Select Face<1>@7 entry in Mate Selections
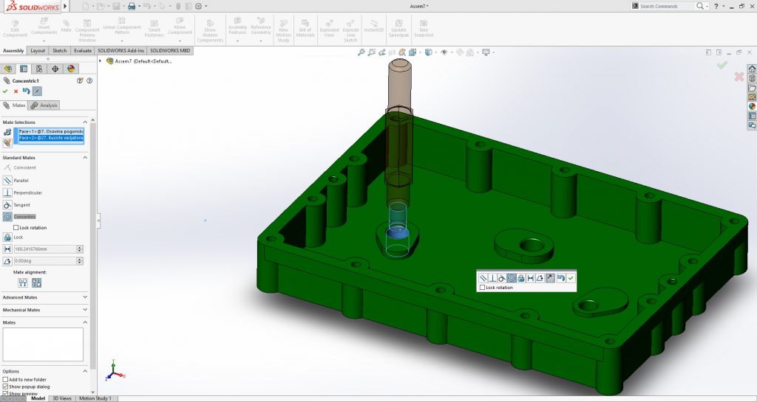The width and height of the screenshot is (757, 402). (51, 131)
